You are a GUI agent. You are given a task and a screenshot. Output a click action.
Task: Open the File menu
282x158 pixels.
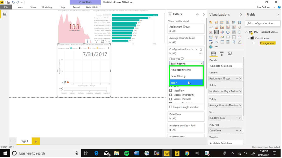[6, 7]
